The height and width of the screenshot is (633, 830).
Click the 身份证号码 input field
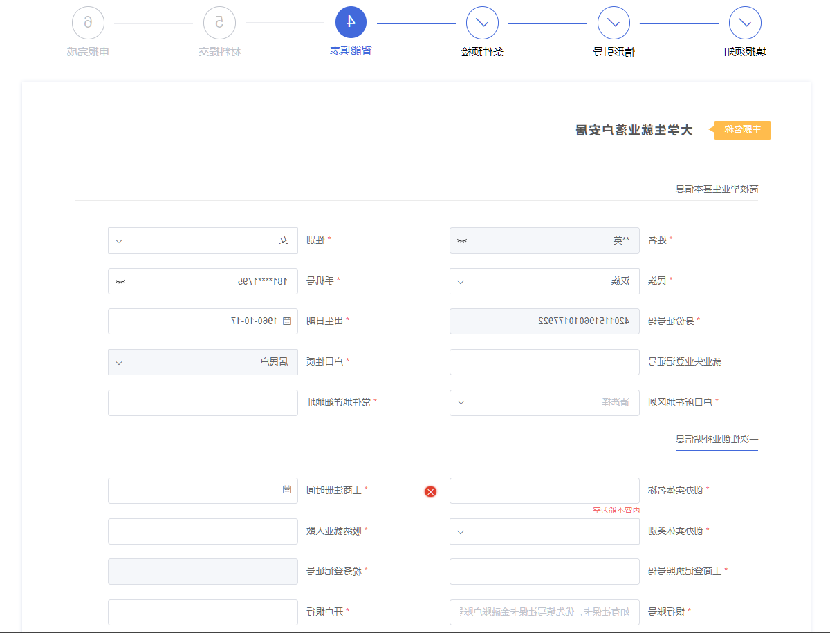(544, 321)
